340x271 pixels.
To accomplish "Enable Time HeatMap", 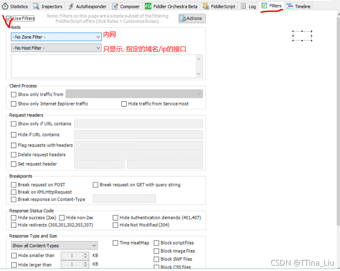I will [115, 243].
